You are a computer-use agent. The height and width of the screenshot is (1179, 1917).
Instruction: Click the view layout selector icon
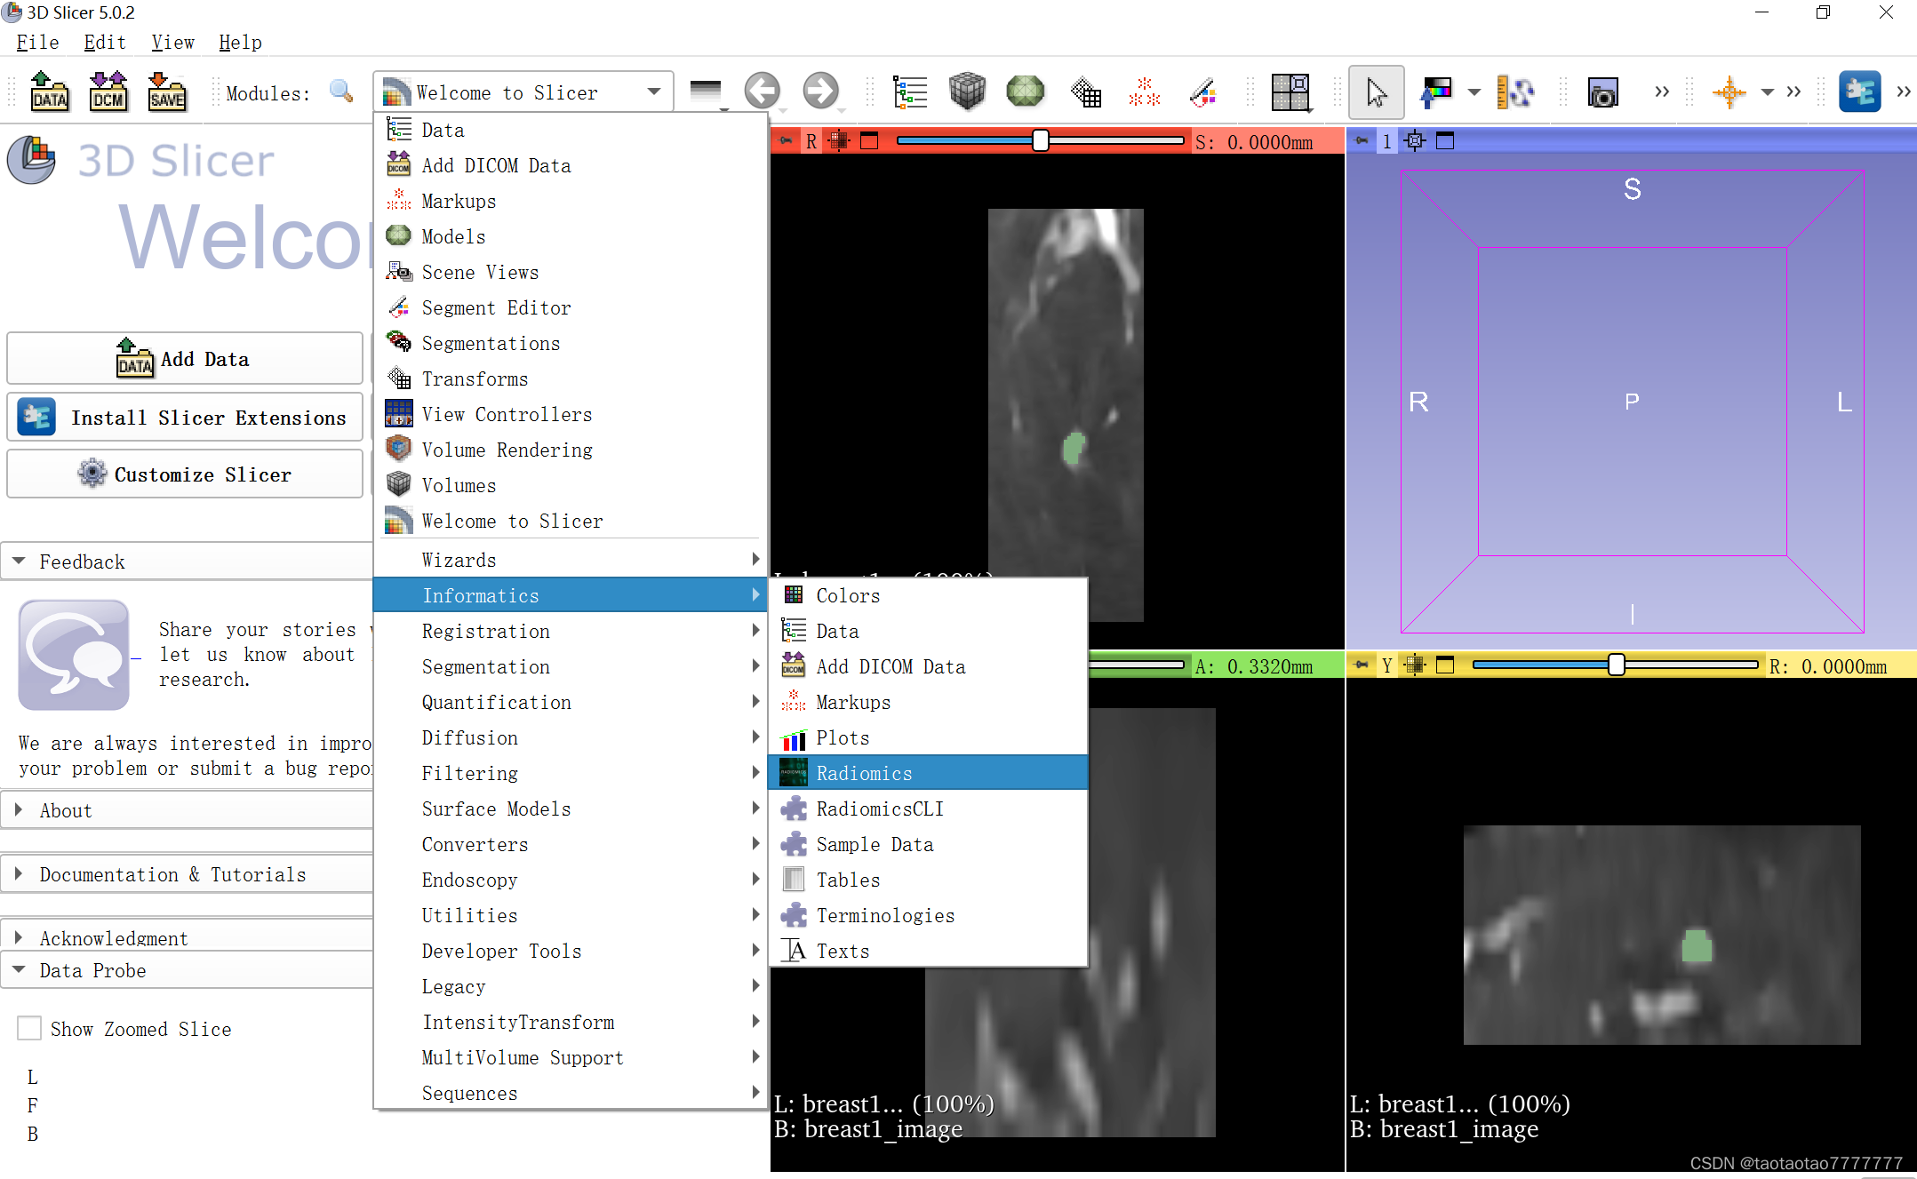1290,92
